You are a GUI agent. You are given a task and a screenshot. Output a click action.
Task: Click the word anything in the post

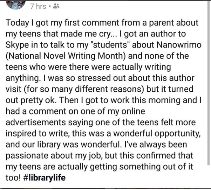[x=23, y=78]
